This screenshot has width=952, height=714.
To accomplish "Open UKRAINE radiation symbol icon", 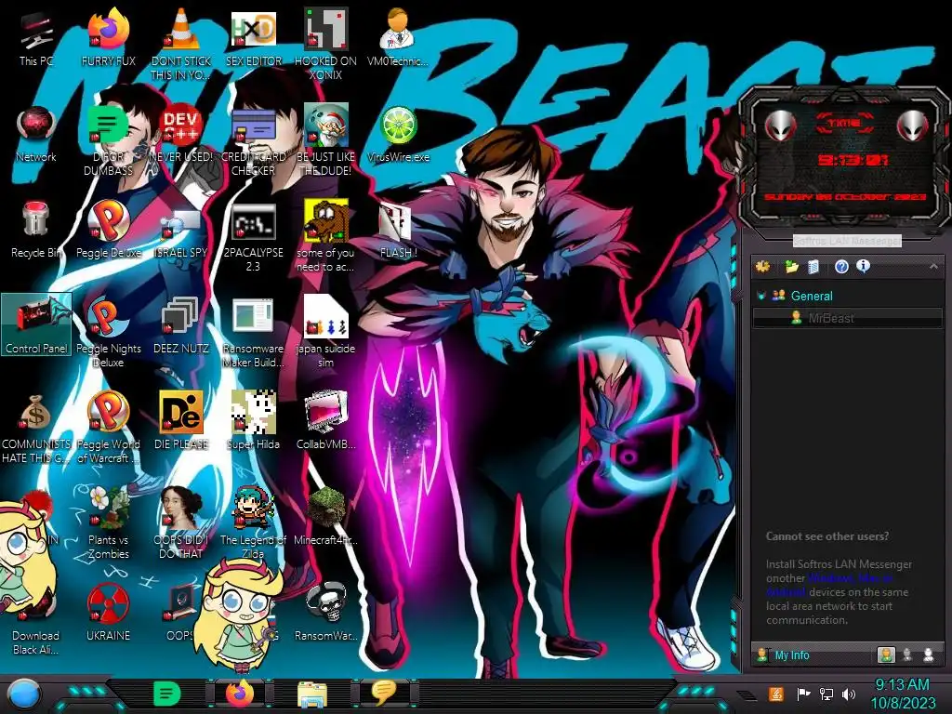I will pos(109,612).
